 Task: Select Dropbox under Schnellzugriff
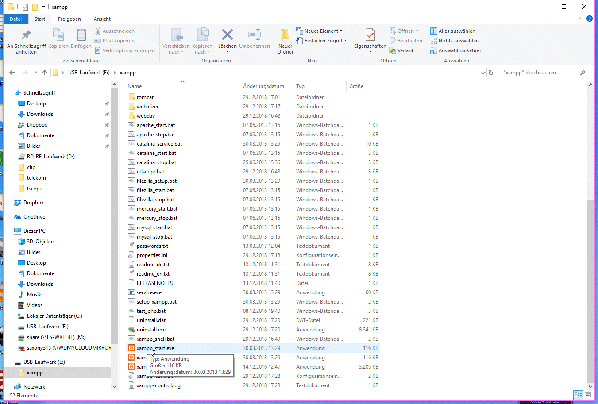37,125
